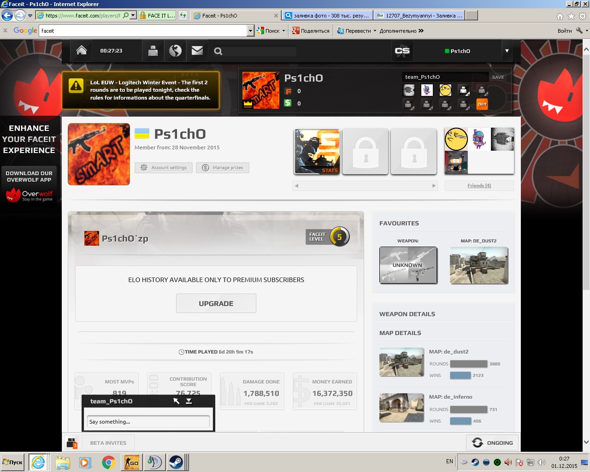
Task: Click the ONGOING refresh icon
Action: click(x=478, y=443)
